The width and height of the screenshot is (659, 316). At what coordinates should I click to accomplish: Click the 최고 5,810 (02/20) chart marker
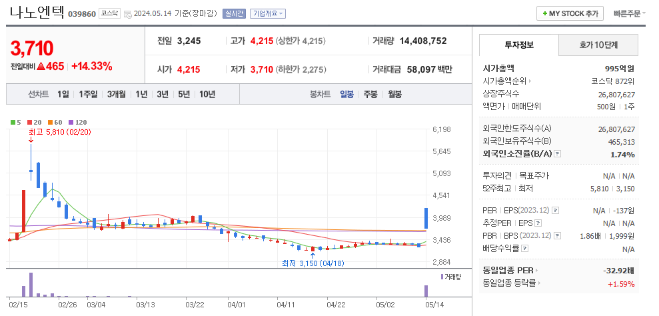coord(60,132)
